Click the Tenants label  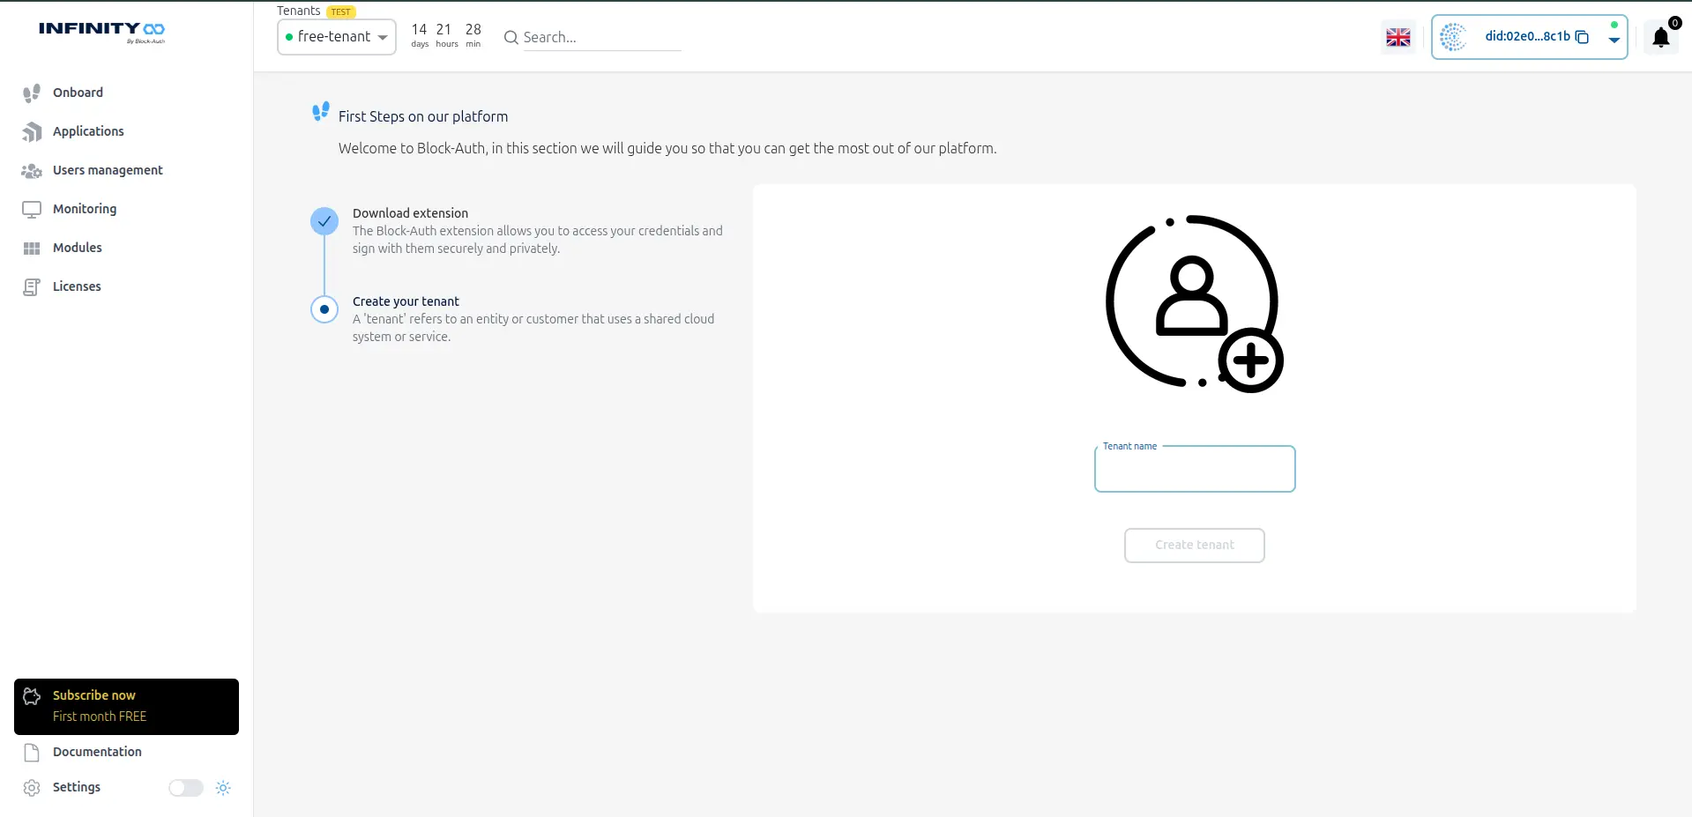pos(298,11)
